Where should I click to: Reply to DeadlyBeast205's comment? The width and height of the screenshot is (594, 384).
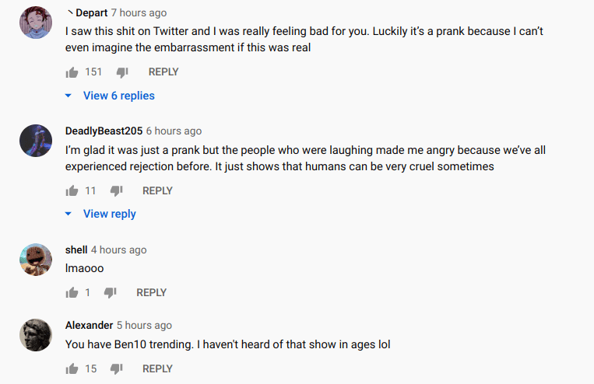(157, 191)
